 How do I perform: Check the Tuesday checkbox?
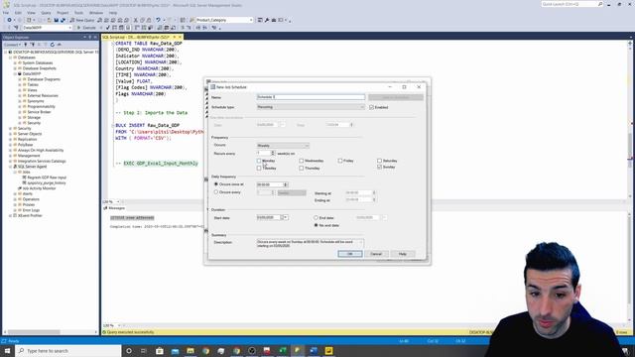click(x=259, y=168)
